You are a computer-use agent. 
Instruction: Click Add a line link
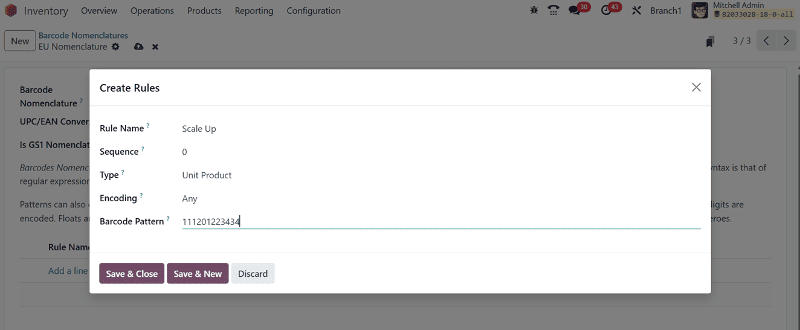click(x=68, y=271)
